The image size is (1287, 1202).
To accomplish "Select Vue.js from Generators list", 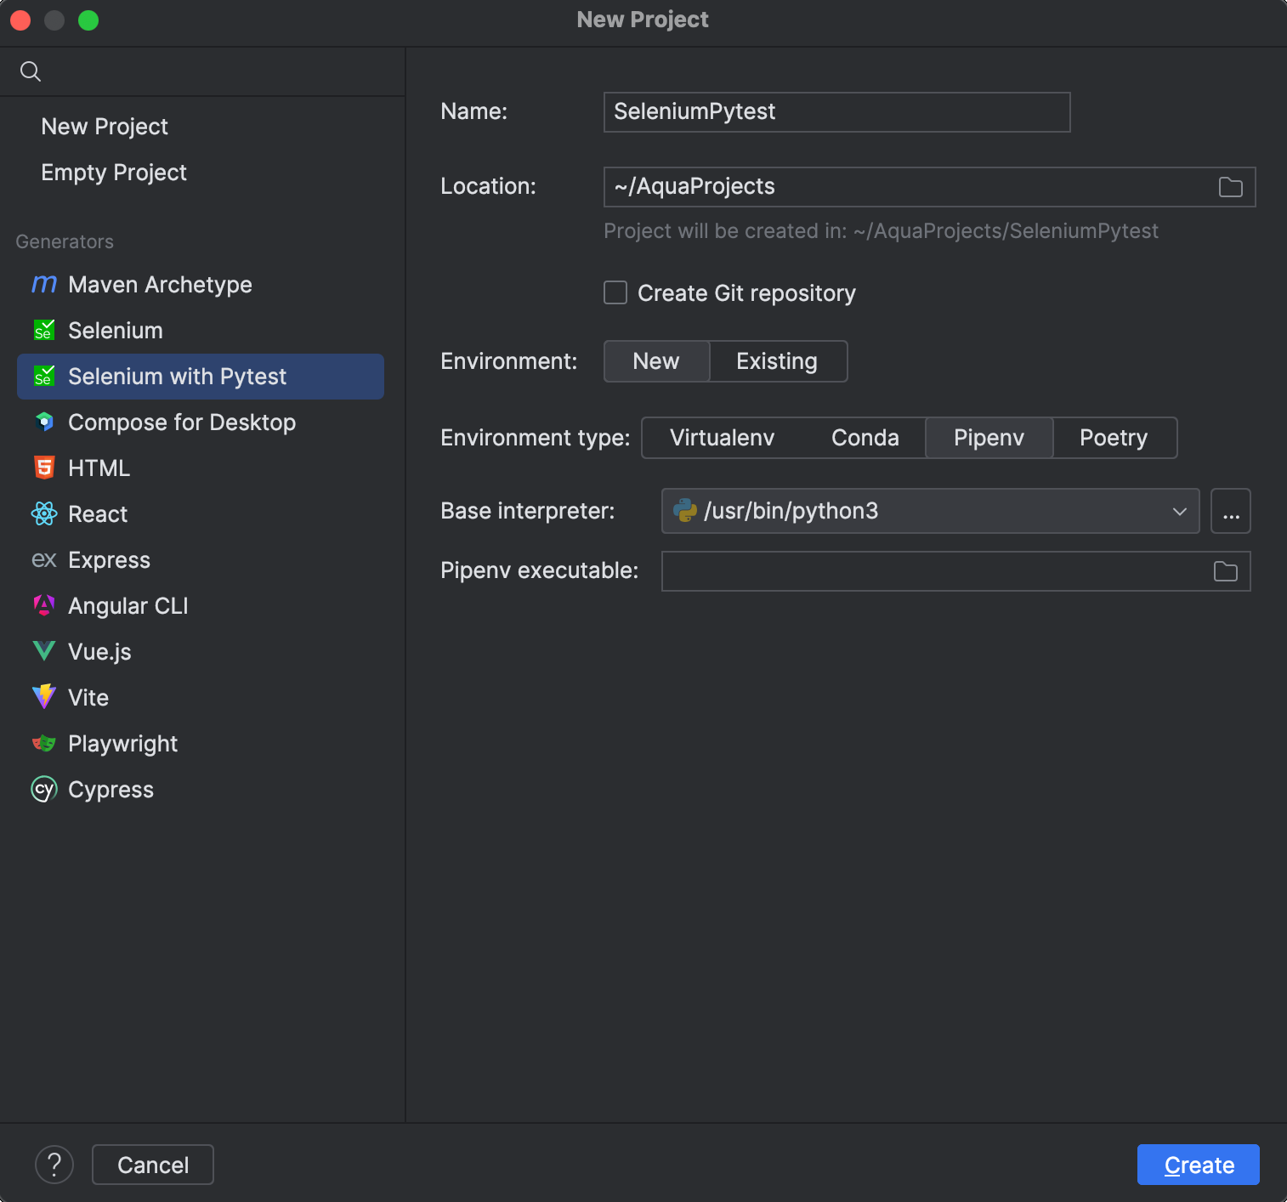I will [x=99, y=651].
